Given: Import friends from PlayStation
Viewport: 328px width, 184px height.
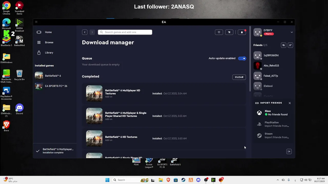Looking at the screenshot, I should (x=273, y=124).
